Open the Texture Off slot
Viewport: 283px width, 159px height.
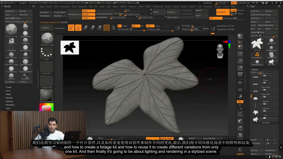[46, 82]
